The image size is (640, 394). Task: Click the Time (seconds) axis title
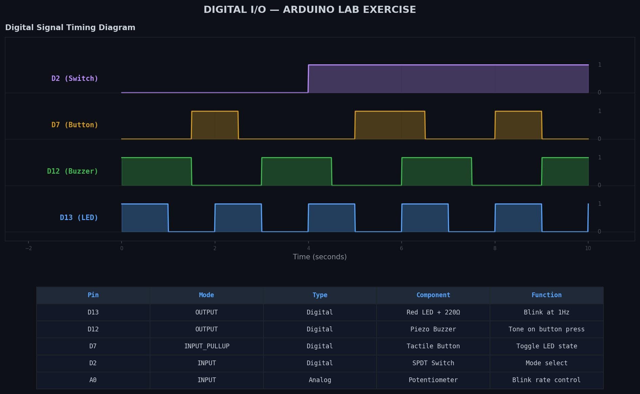click(x=320, y=257)
